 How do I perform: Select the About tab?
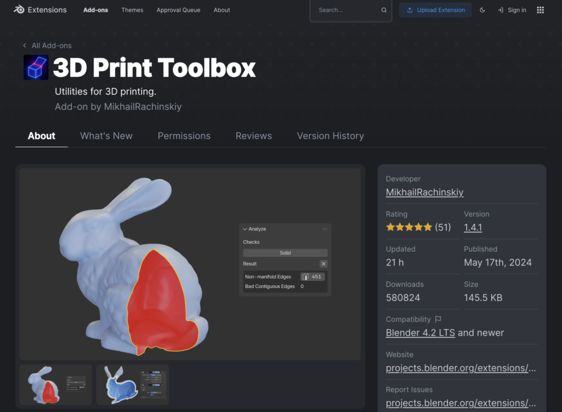click(x=42, y=136)
